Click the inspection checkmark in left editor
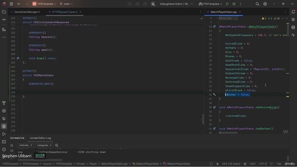This screenshot has width=297, height=167. (201, 19)
